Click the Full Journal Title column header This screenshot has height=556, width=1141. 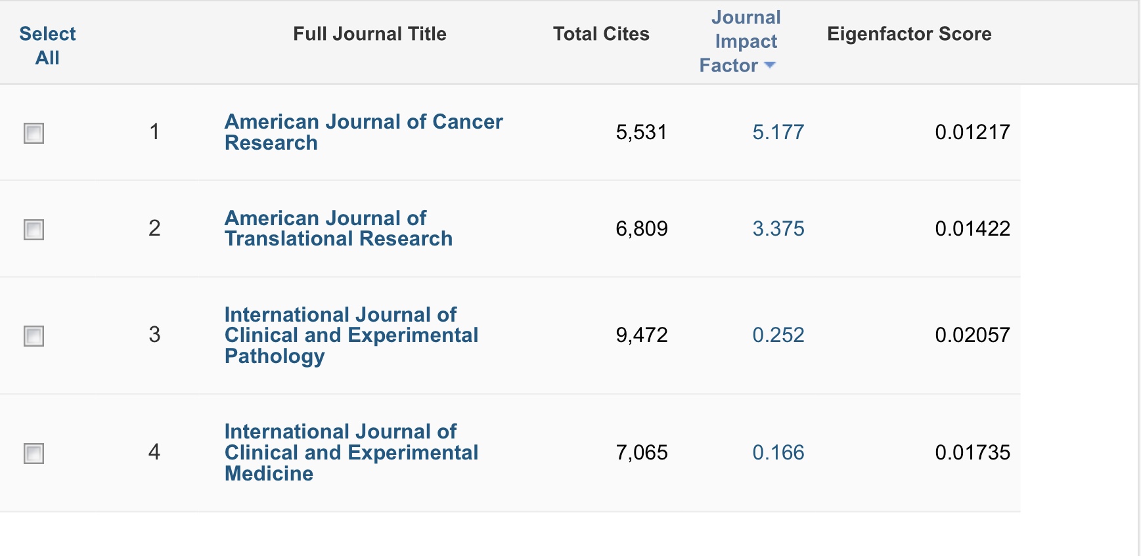point(369,34)
